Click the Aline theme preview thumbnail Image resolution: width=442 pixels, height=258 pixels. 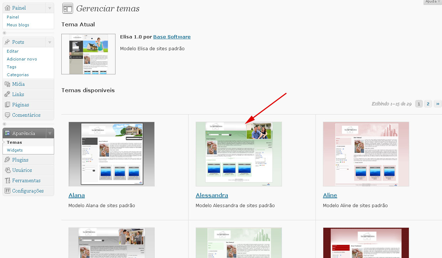[366, 154]
